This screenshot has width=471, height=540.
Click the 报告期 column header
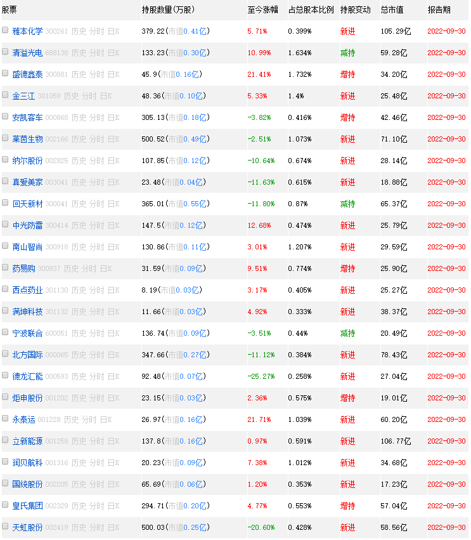[439, 10]
